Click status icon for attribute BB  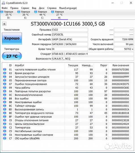tap(5, 102)
